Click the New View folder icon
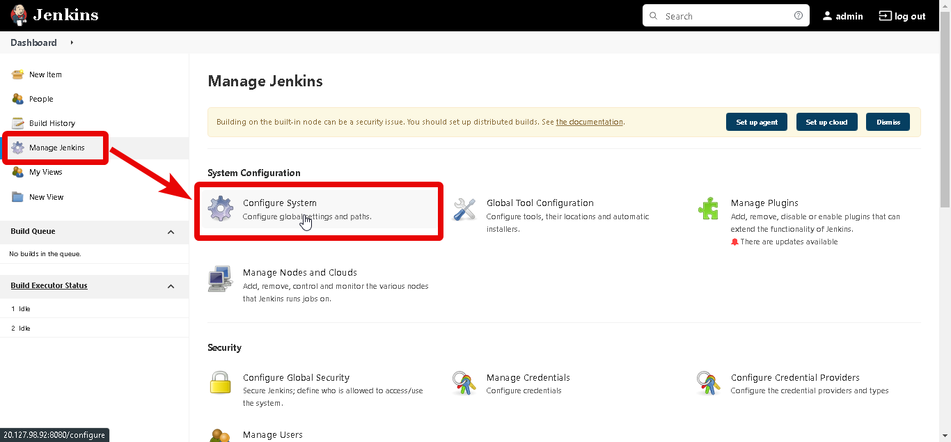Screen dimensions: 951x442 18,197
